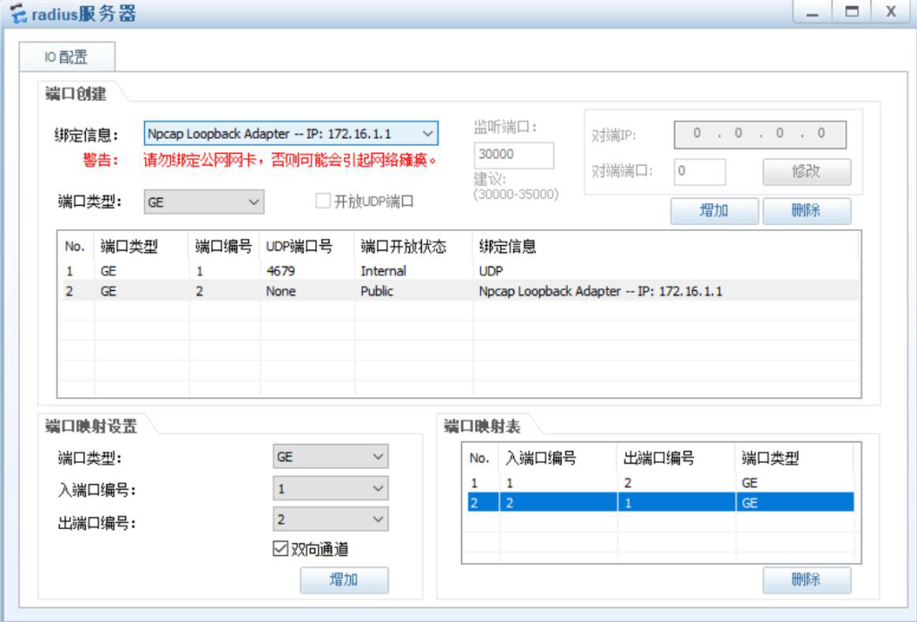Viewport: 917px width, 622px height.
Task: Click the UDP端口号 column header
Action: 307,246
